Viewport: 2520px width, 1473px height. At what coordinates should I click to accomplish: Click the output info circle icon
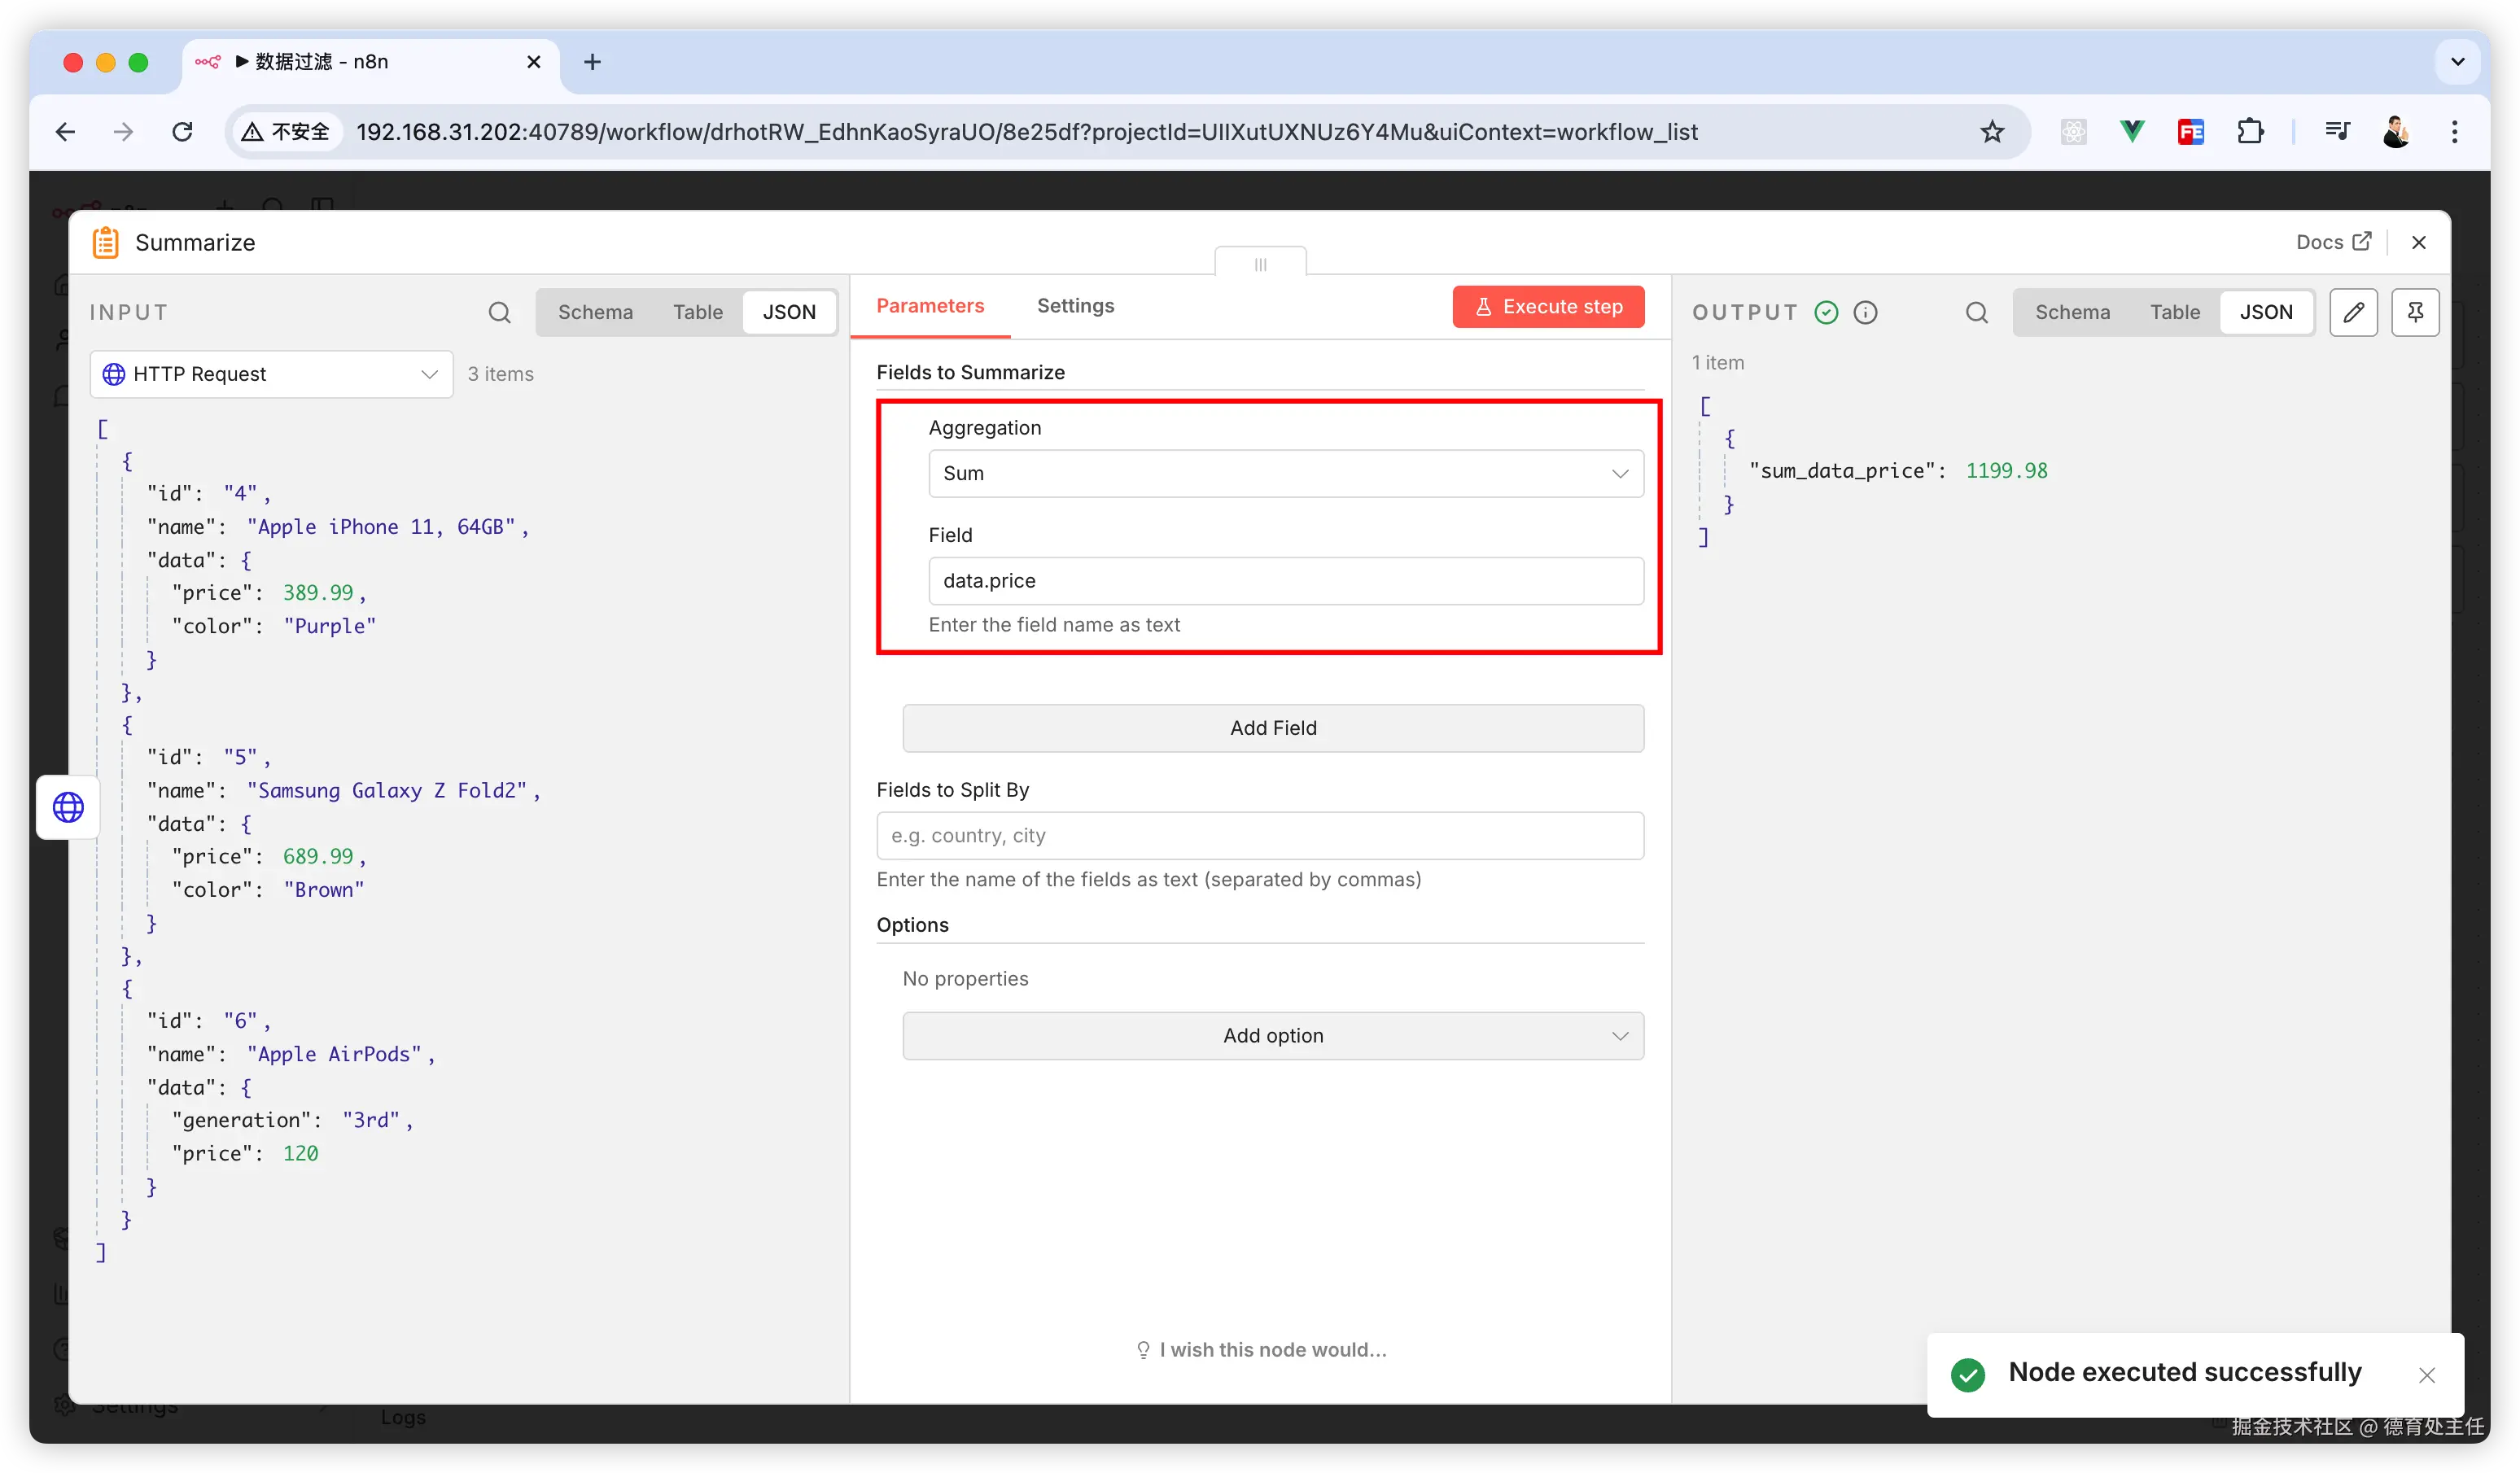pos(1865,313)
